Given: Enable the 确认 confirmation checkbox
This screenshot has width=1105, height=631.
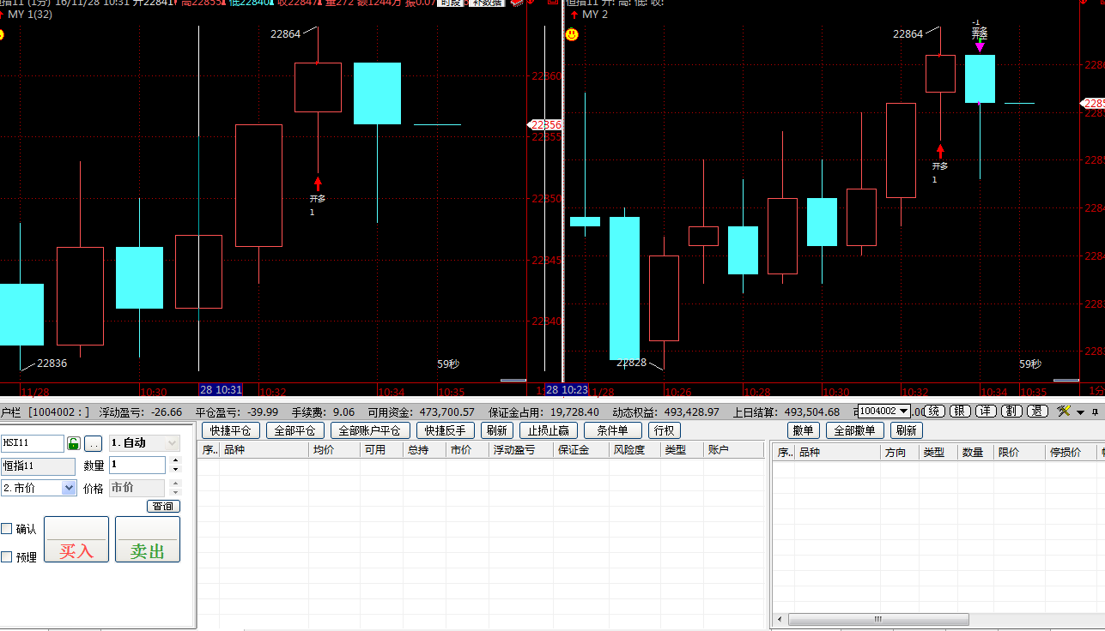Looking at the screenshot, I should tap(7, 529).
